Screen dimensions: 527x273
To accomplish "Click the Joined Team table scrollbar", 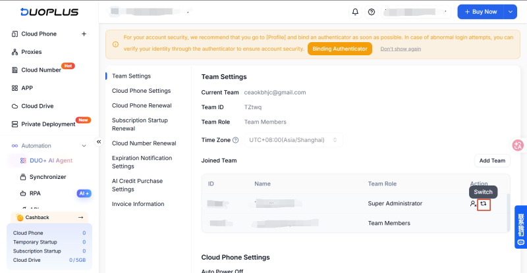I will (508, 212).
